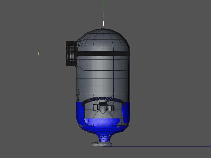The height and width of the screenshot is (158, 211).
Task: Select the dark goggle eyepiece mesh
Action: pyautogui.click(x=71, y=54)
